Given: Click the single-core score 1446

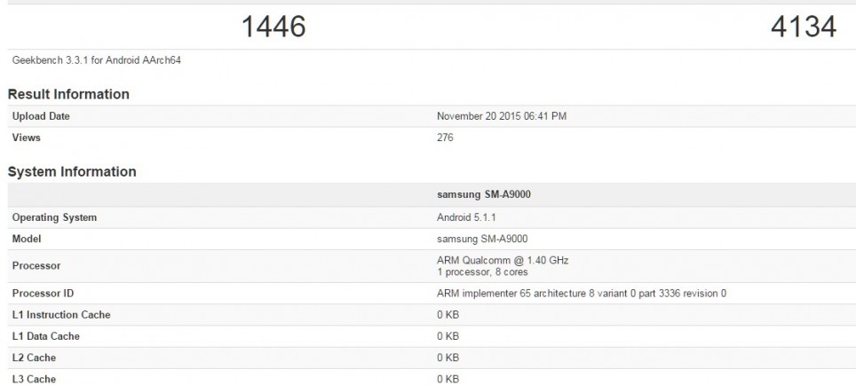Looking at the screenshot, I should click(273, 27).
